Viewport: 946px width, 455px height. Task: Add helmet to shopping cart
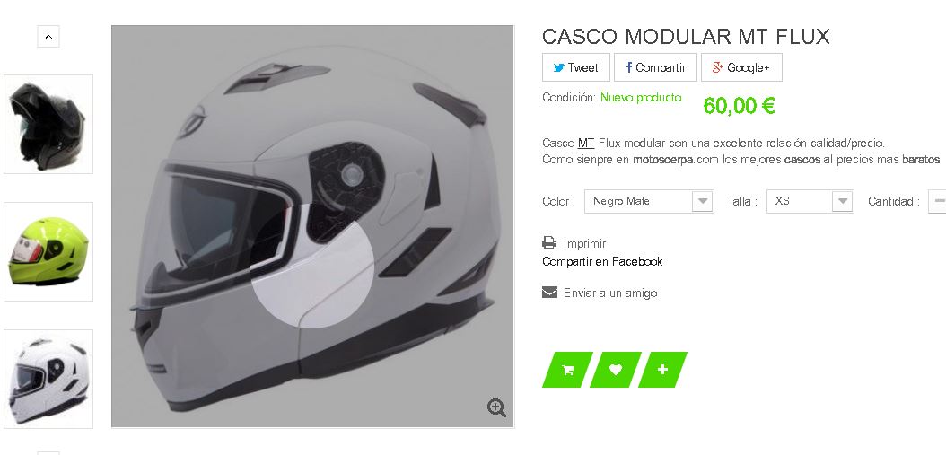pos(567,370)
